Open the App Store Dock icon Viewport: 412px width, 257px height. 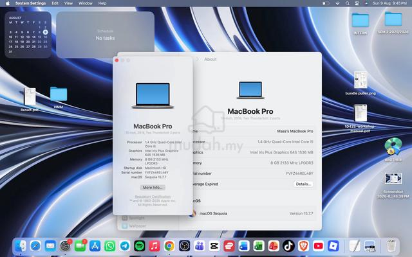coord(95,246)
